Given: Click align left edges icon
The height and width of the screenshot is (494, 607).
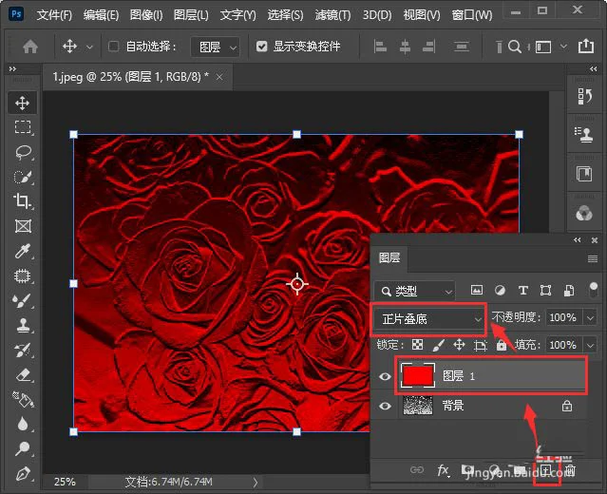Looking at the screenshot, I should (380, 47).
